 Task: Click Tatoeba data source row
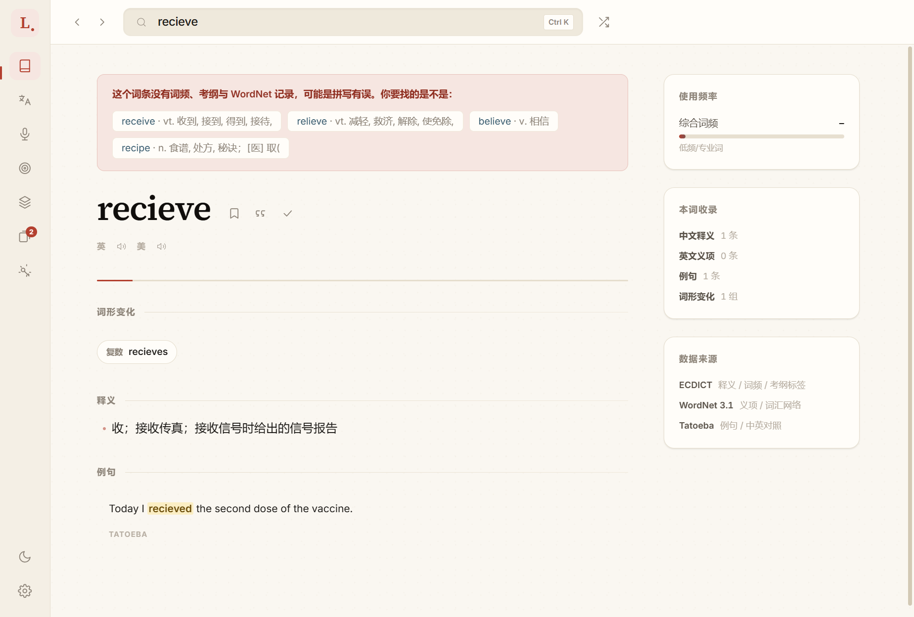click(x=730, y=426)
